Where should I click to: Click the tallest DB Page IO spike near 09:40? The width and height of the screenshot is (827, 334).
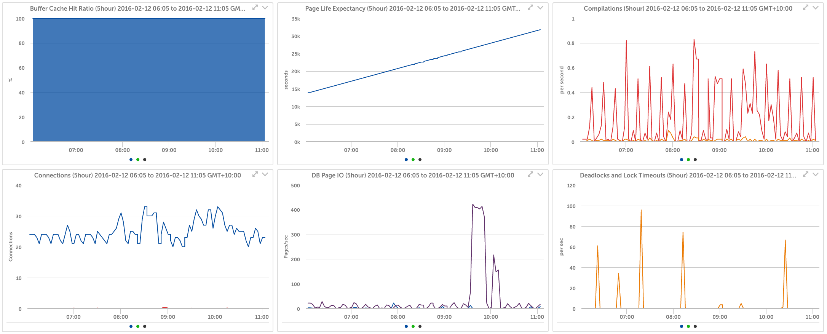pyautogui.click(x=473, y=205)
